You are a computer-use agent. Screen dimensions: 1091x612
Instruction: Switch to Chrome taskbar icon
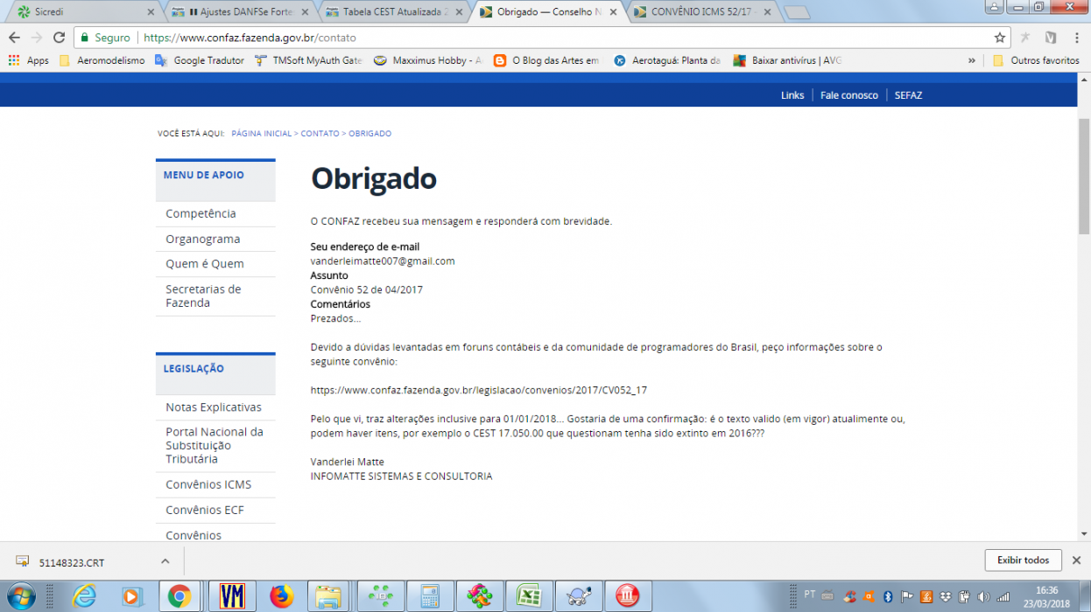click(x=179, y=596)
